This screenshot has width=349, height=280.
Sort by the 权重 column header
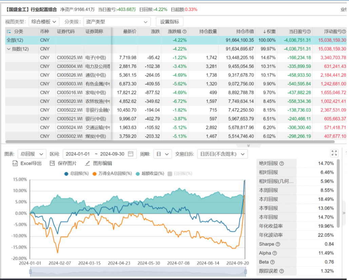(x=269, y=32)
